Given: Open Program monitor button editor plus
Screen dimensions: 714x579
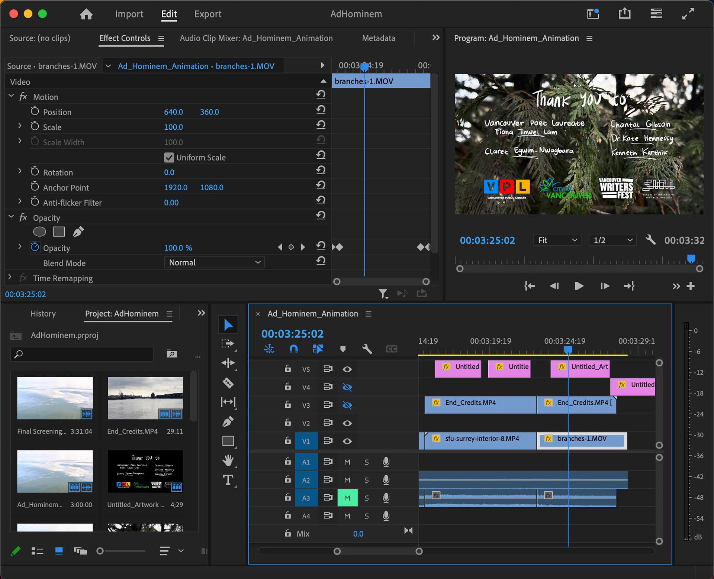Looking at the screenshot, I should point(691,286).
